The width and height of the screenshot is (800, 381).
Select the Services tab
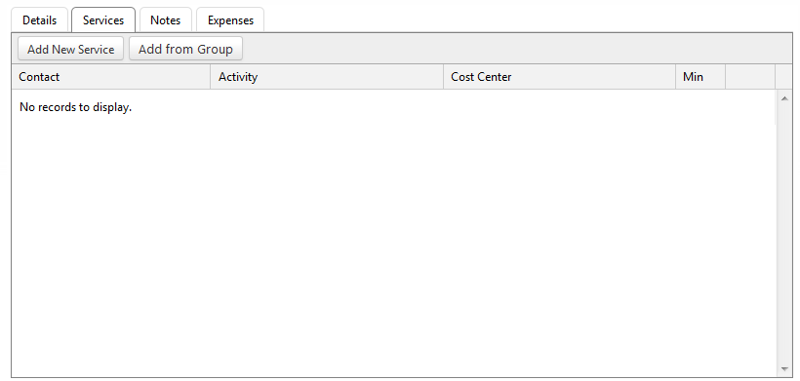pyautogui.click(x=103, y=20)
